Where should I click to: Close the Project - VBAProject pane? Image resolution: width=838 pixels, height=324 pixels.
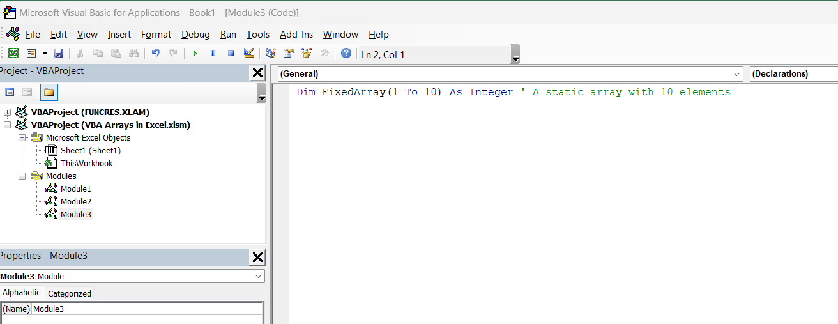tap(257, 72)
